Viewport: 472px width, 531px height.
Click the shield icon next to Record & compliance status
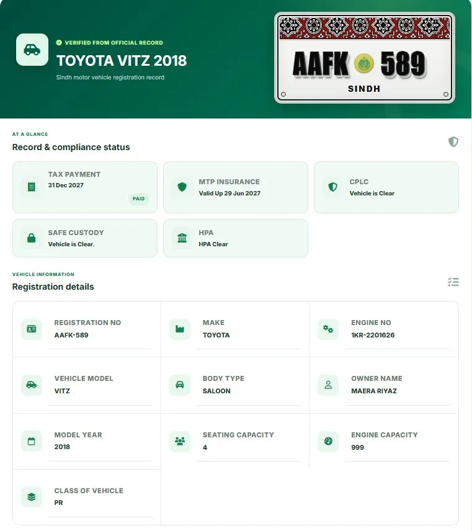[x=453, y=141]
